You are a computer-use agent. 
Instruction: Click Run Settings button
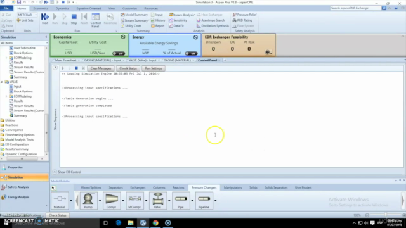(154, 68)
